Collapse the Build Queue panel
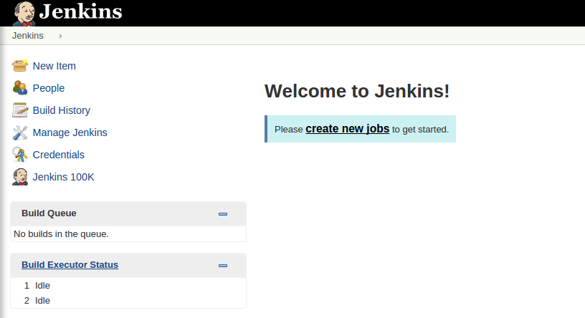This screenshot has width=585, height=318. tap(223, 214)
